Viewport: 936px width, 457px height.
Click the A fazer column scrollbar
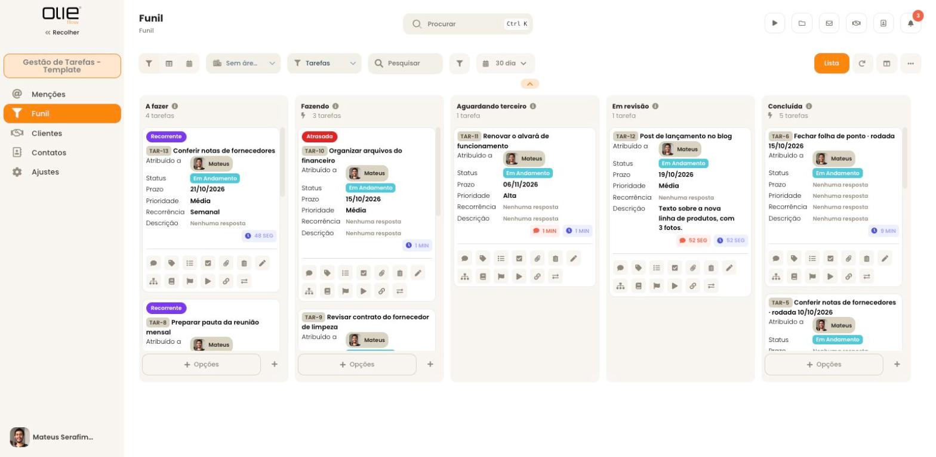click(282, 162)
